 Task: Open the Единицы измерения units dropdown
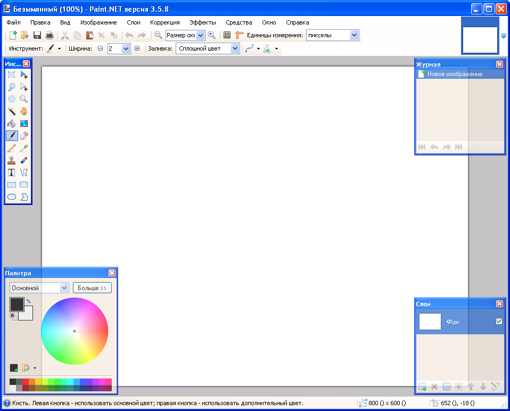[355, 36]
